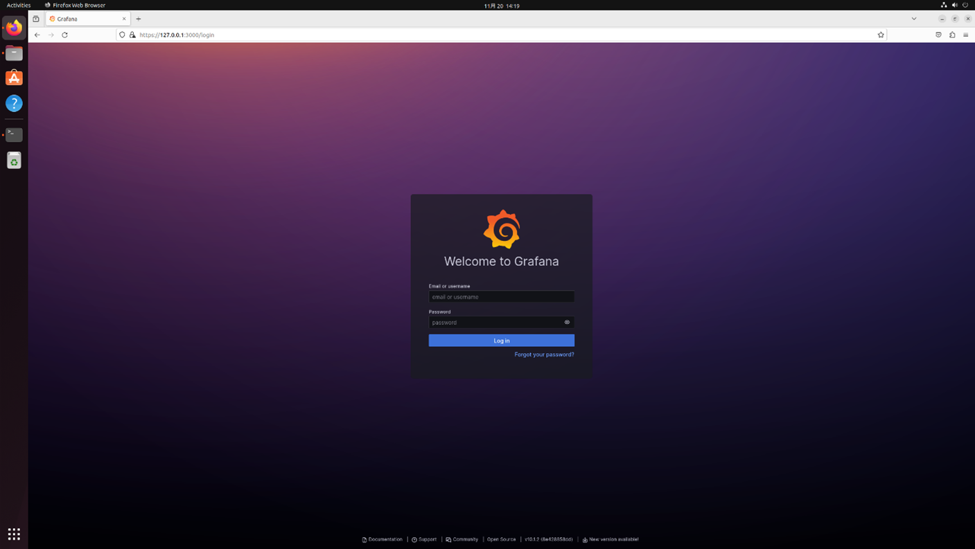This screenshot has width=975, height=549.
Task: Open Activities overview
Action: (x=19, y=5)
